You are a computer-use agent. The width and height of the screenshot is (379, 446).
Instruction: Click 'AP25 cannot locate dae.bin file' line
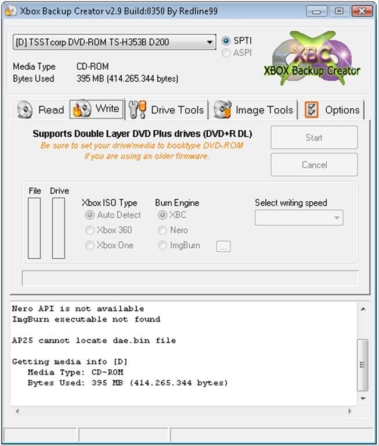coord(94,341)
